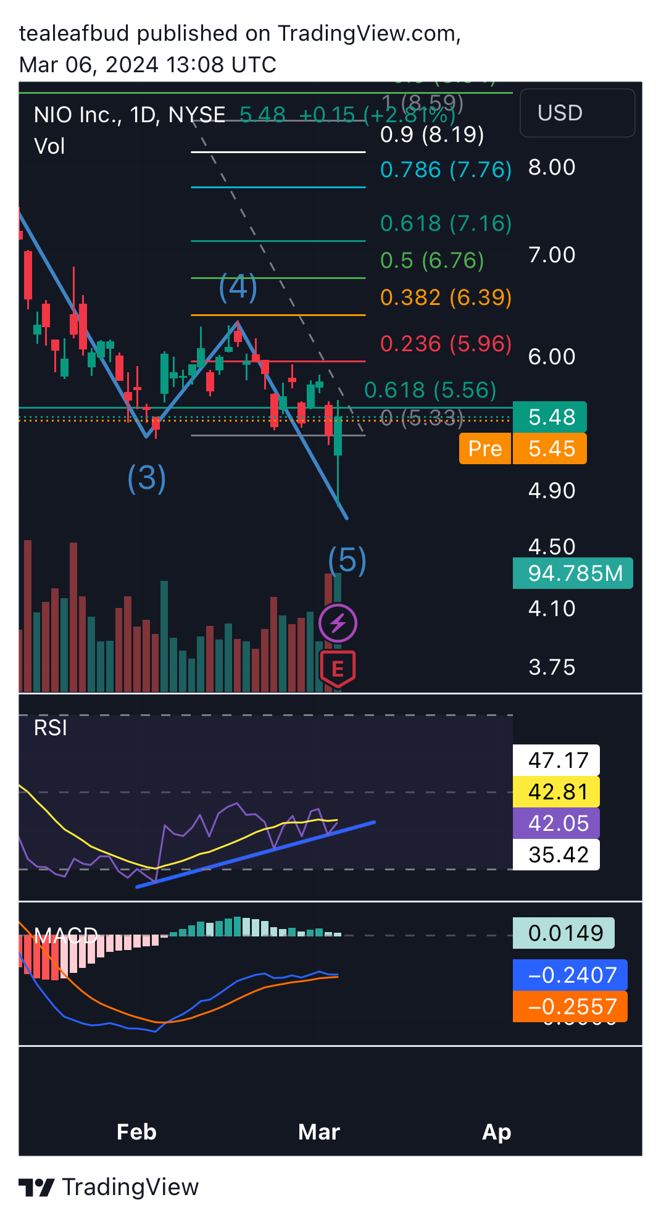Click the Vol indicator label
Screen dimensions: 661x1221
[x=49, y=146]
